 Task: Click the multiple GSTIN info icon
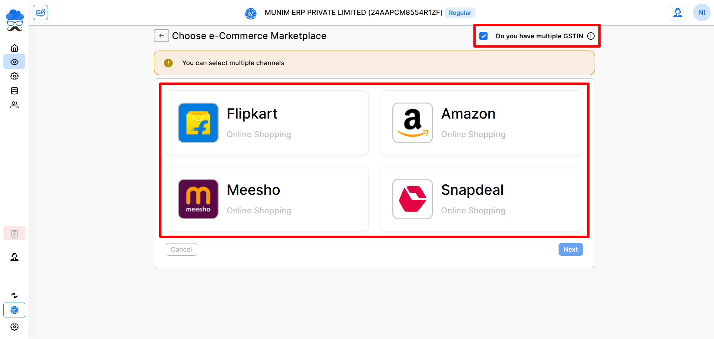click(591, 36)
